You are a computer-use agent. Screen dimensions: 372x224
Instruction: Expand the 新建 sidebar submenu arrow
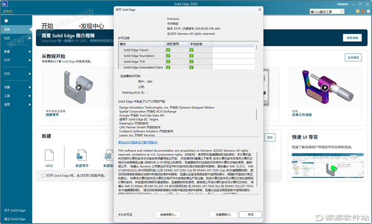[x=30, y=52]
